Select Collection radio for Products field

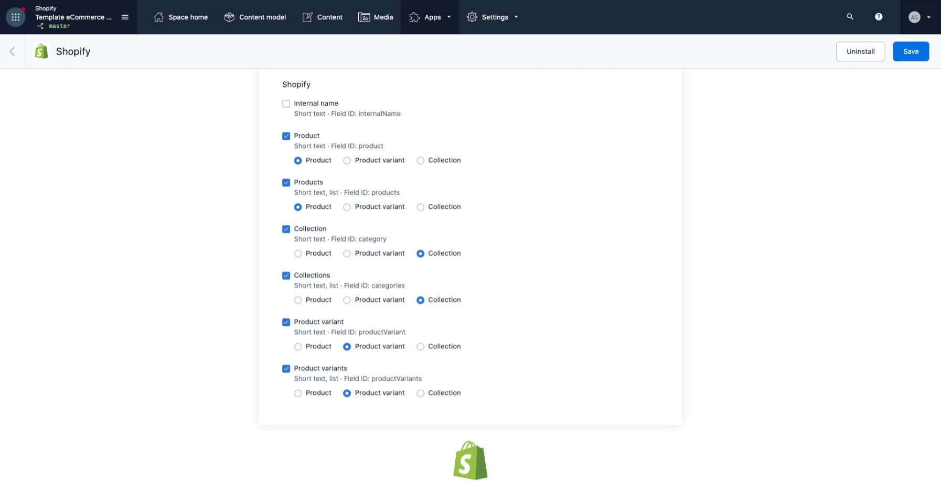pos(420,207)
